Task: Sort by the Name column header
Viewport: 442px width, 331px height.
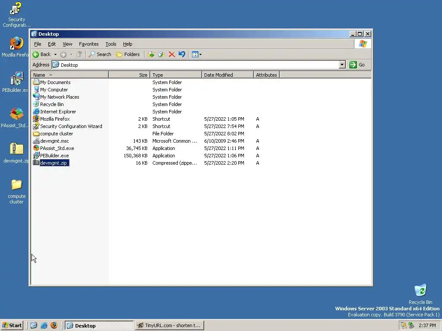Action: pos(69,75)
